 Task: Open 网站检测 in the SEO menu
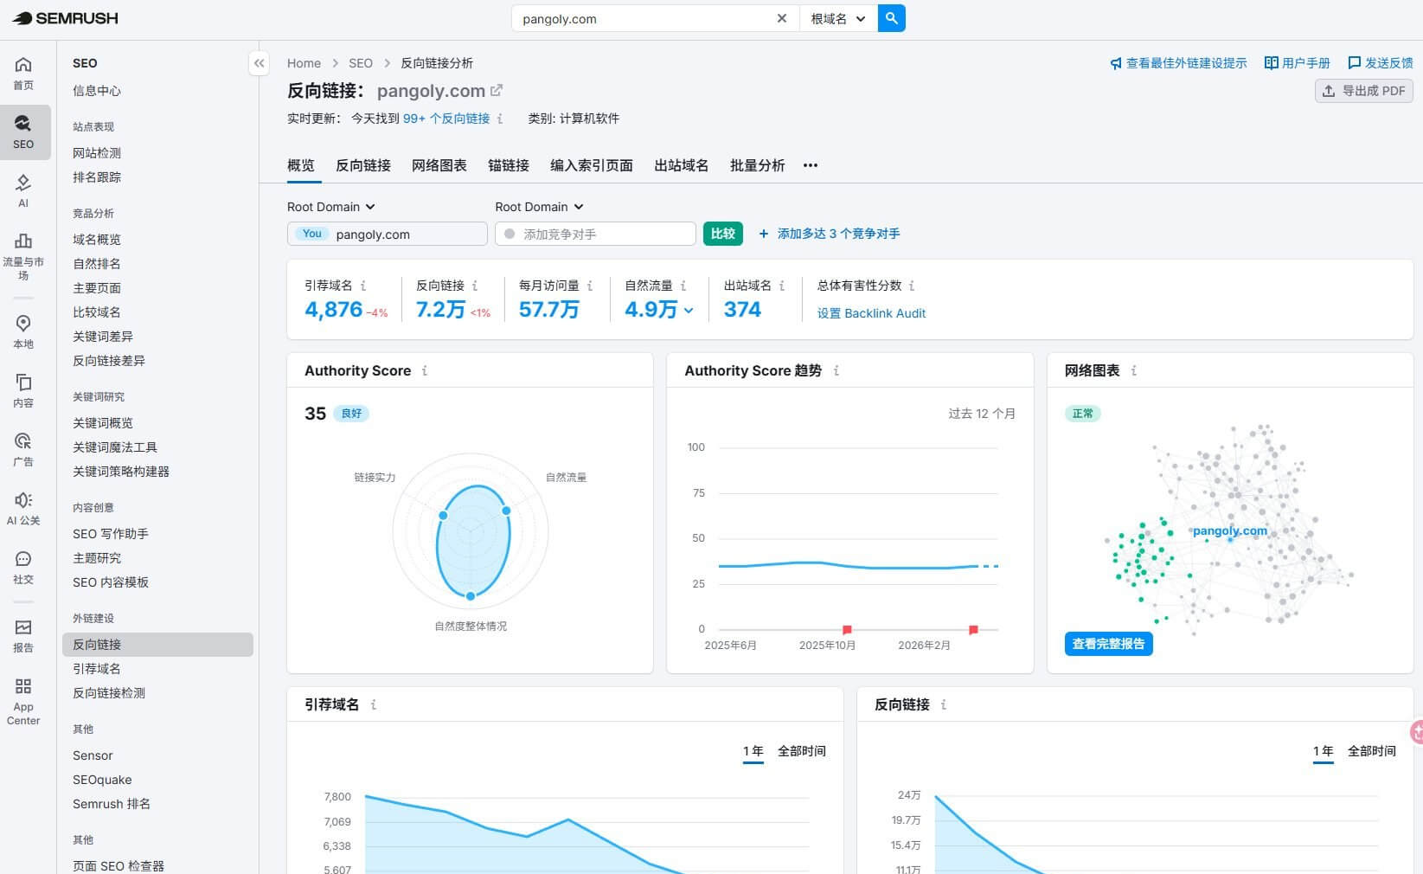point(97,153)
